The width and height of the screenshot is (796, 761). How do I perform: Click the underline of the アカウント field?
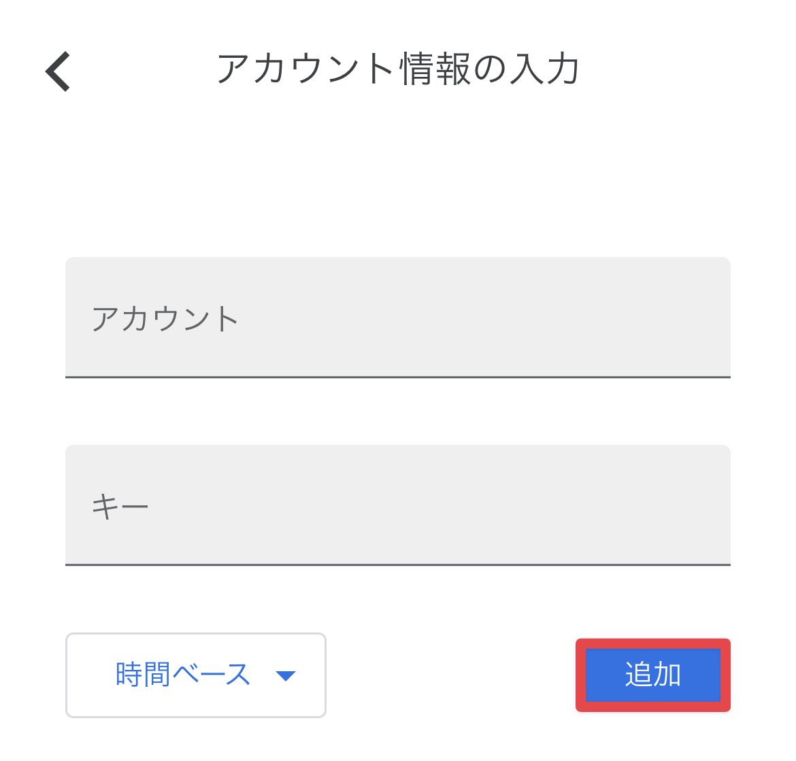[398, 377]
